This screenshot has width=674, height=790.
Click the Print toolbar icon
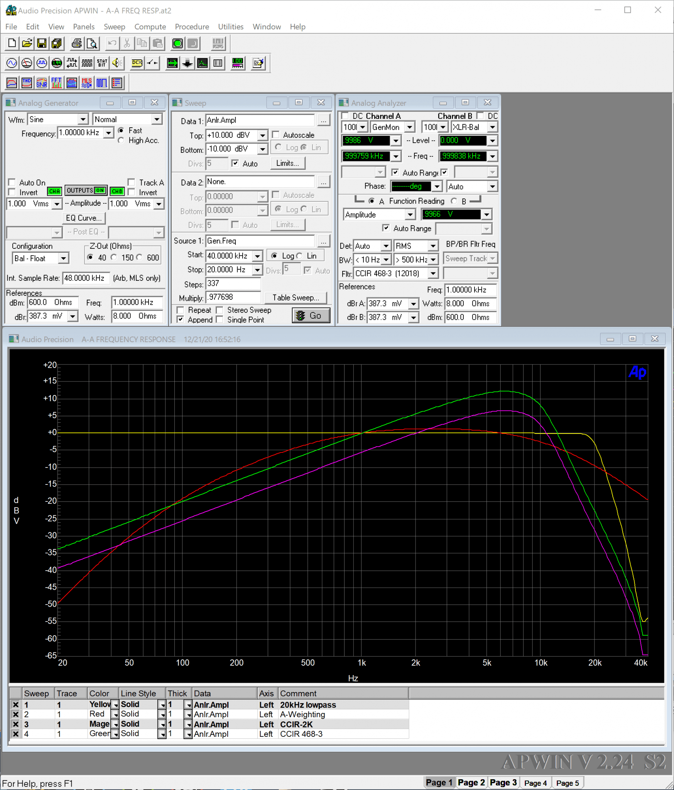point(76,43)
